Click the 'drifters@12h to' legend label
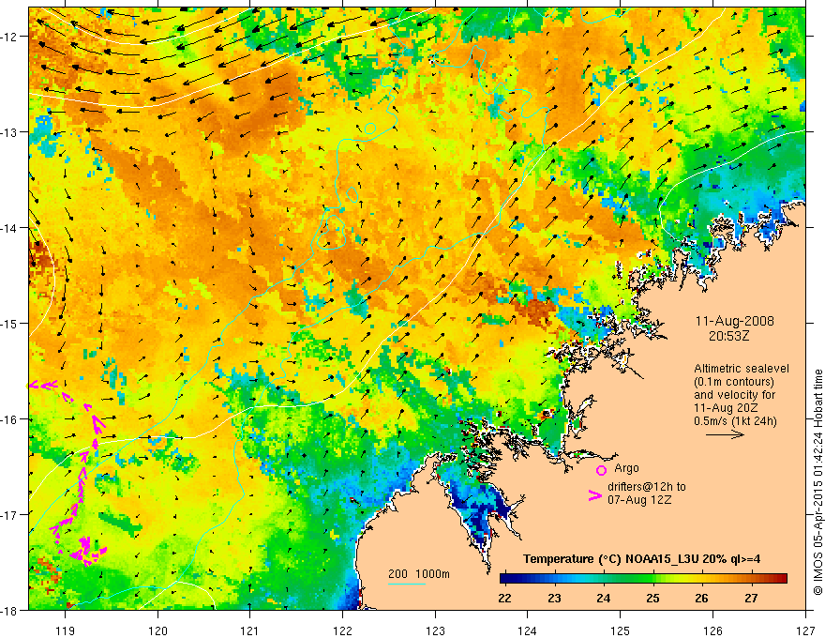This screenshot has height=638, width=825. tap(647, 486)
